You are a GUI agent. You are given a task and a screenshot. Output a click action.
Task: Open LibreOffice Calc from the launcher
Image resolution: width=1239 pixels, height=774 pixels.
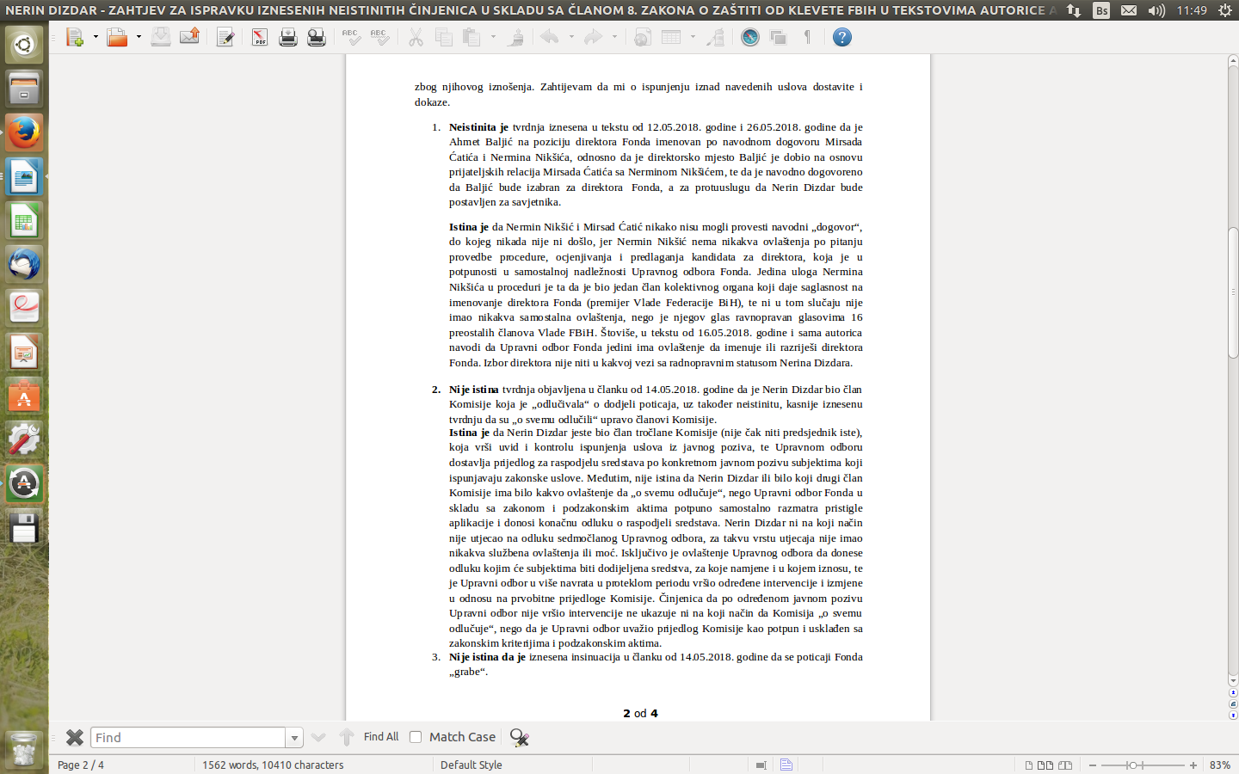(24, 221)
